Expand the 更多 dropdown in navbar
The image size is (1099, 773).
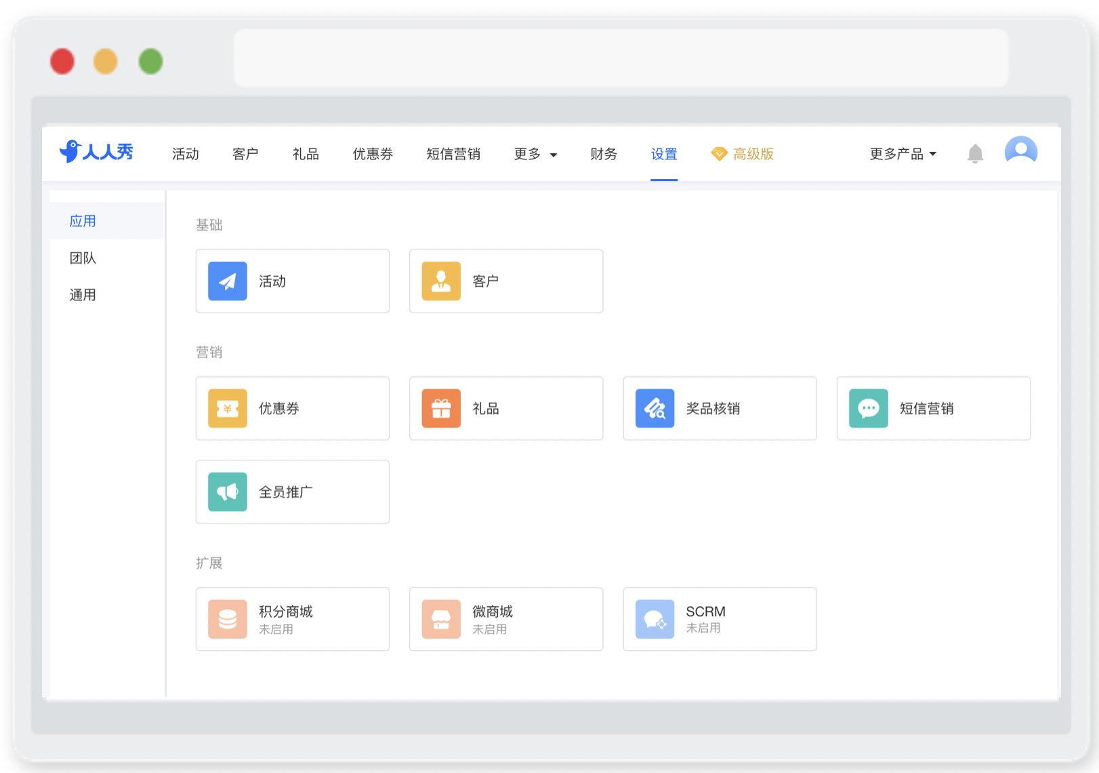point(535,155)
